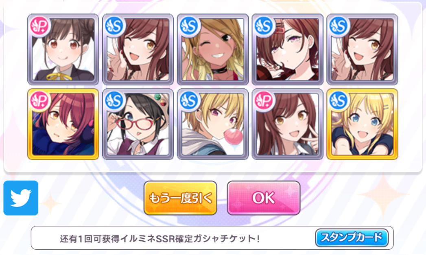Image resolution: width=426 pixels, height=255 pixels.
Task: Click the blue S badge on gold blonde card
Action: (339, 101)
